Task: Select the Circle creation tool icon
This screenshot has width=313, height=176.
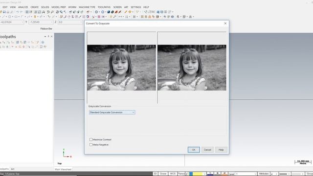Action: point(10,17)
